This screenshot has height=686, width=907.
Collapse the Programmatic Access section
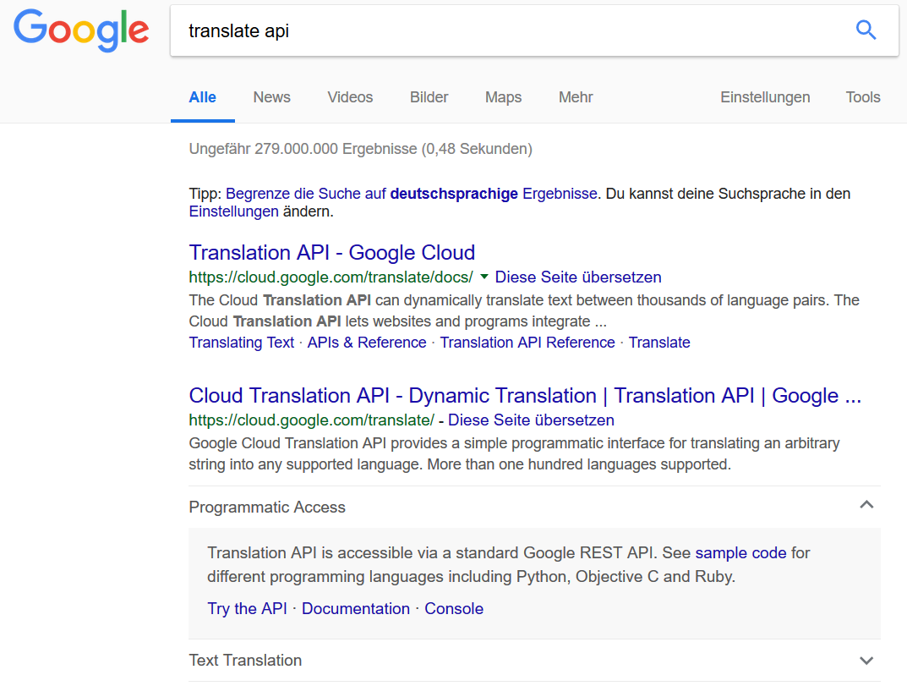(866, 505)
